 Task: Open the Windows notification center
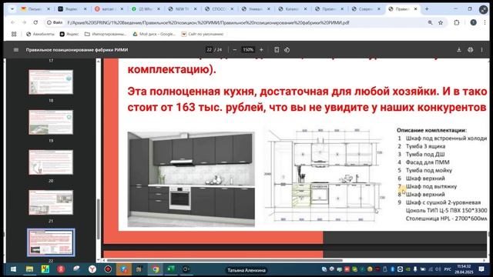click(x=481, y=269)
